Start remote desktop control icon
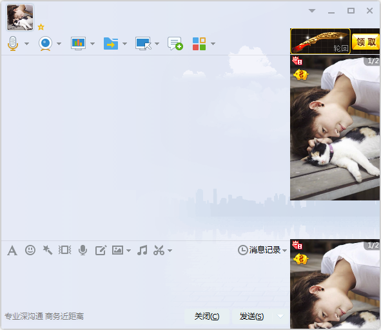Image resolution: width=381 pixels, height=330 pixels. click(143, 43)
